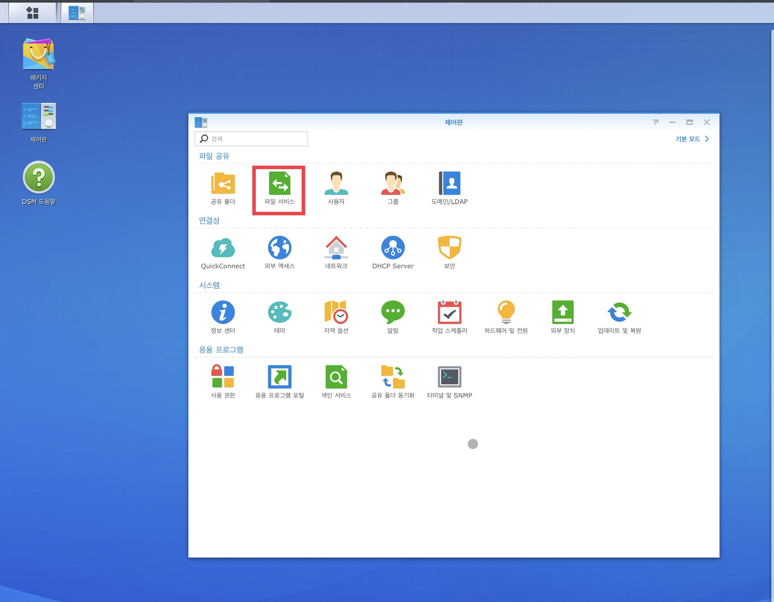Open 공유 폴더 동기화 settings
The height and width of the screenshot is (602, 774).
tap(393, 382)
